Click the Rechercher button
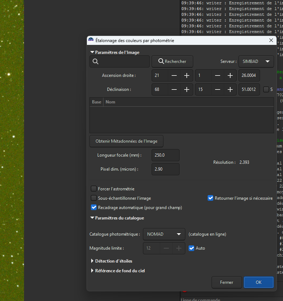 172,61
